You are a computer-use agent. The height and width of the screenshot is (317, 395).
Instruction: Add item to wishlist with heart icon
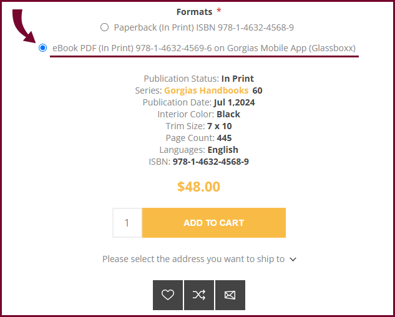[x=168, y=295]
